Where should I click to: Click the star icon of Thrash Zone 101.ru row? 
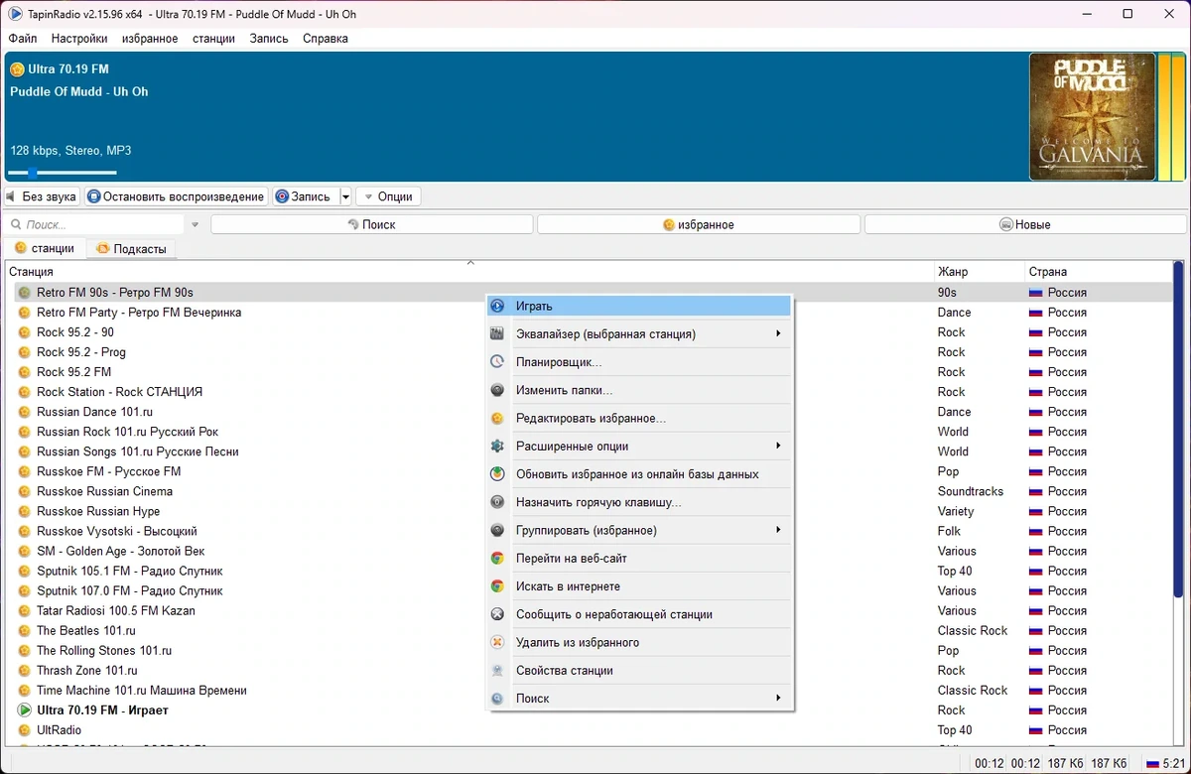coord(25,670)
